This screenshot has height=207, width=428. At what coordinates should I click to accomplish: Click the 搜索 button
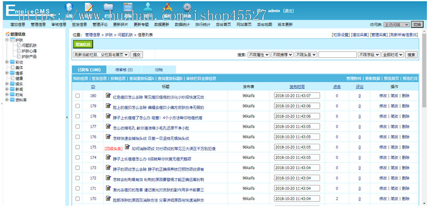tap(411, 55)
